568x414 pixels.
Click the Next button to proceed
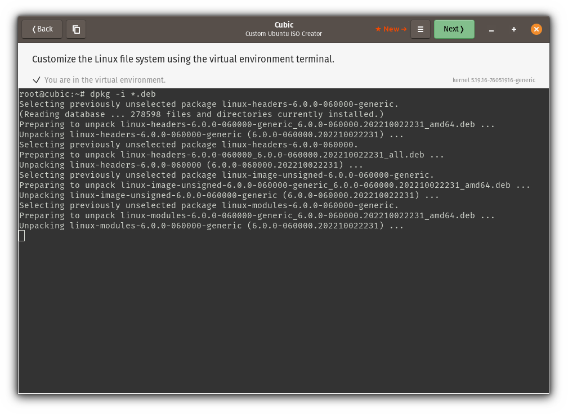pos(454,29)
